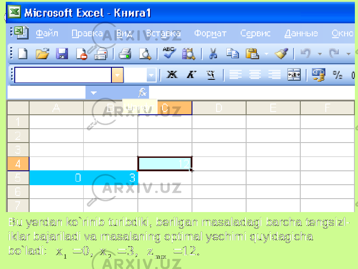Image resolution: width=358 pixels, height=269 pixels.
Task: Select row 5 header
Action: pos(18,178)
